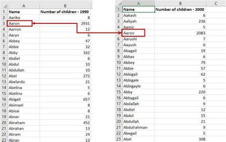Select the Abelardo name cell

pos(24,82)
